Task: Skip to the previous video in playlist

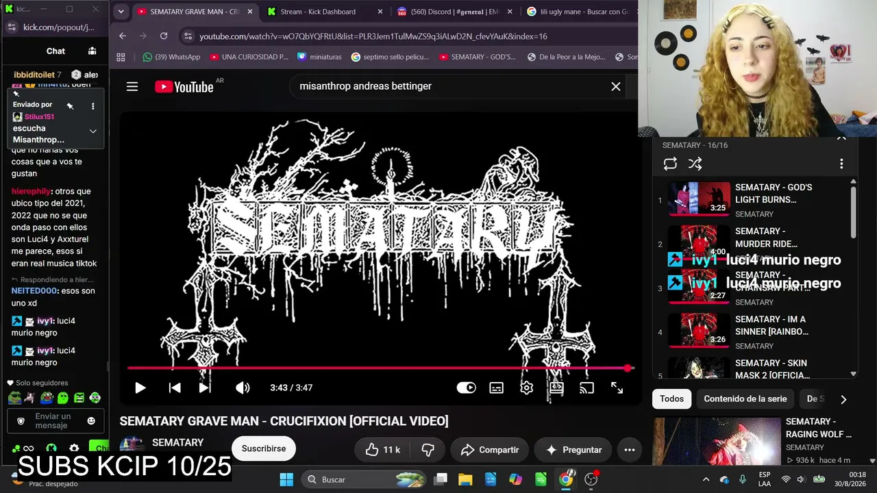Action: pyautogui.click(x=175, y=388)
